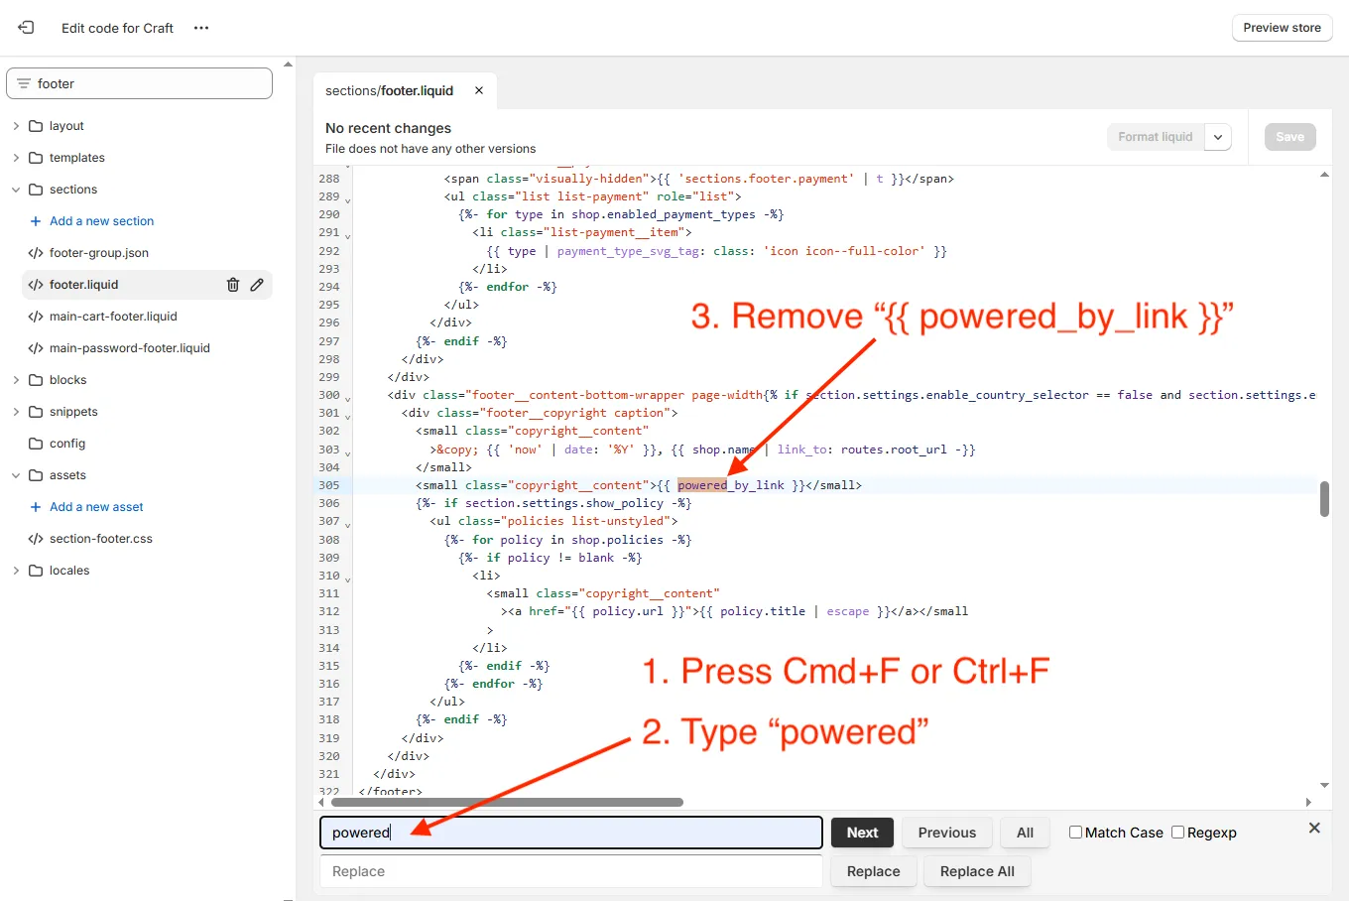Select the sections/footer.liquid tab
This screenshot has height=901, width=1349.
390,90
